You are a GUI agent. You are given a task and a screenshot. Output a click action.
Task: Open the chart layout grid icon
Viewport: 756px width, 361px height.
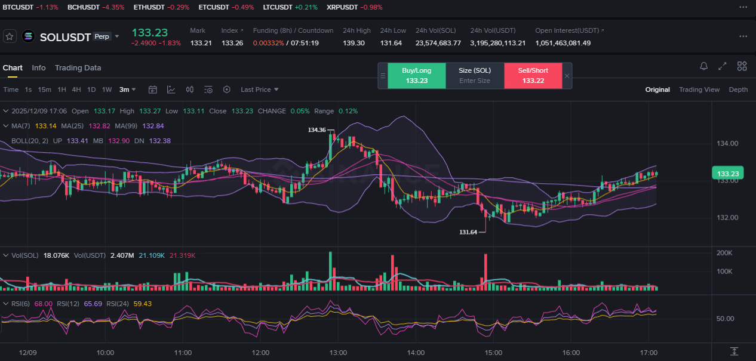coord(742,66)
